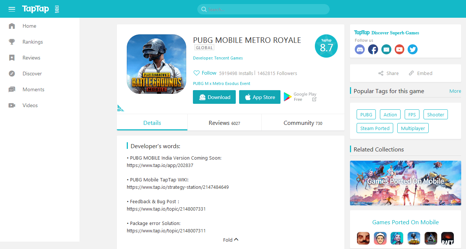Switch to the Reviews 6027 tab
466x249 pixels.
[x=224, y=123]
